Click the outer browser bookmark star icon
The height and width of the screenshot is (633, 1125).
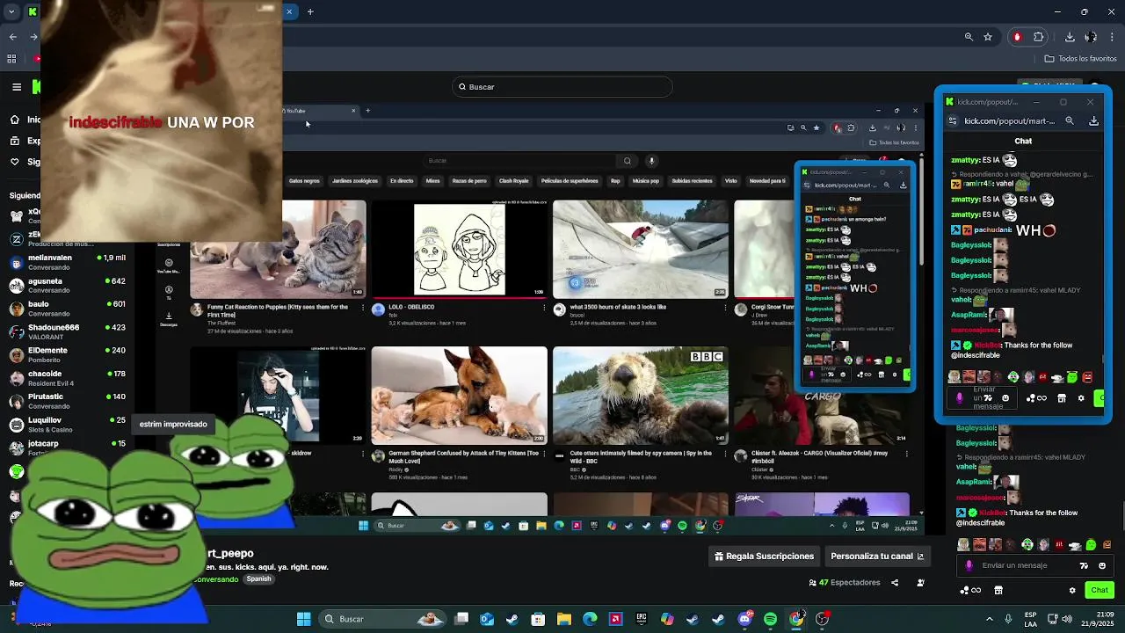[x=988, y=37]
